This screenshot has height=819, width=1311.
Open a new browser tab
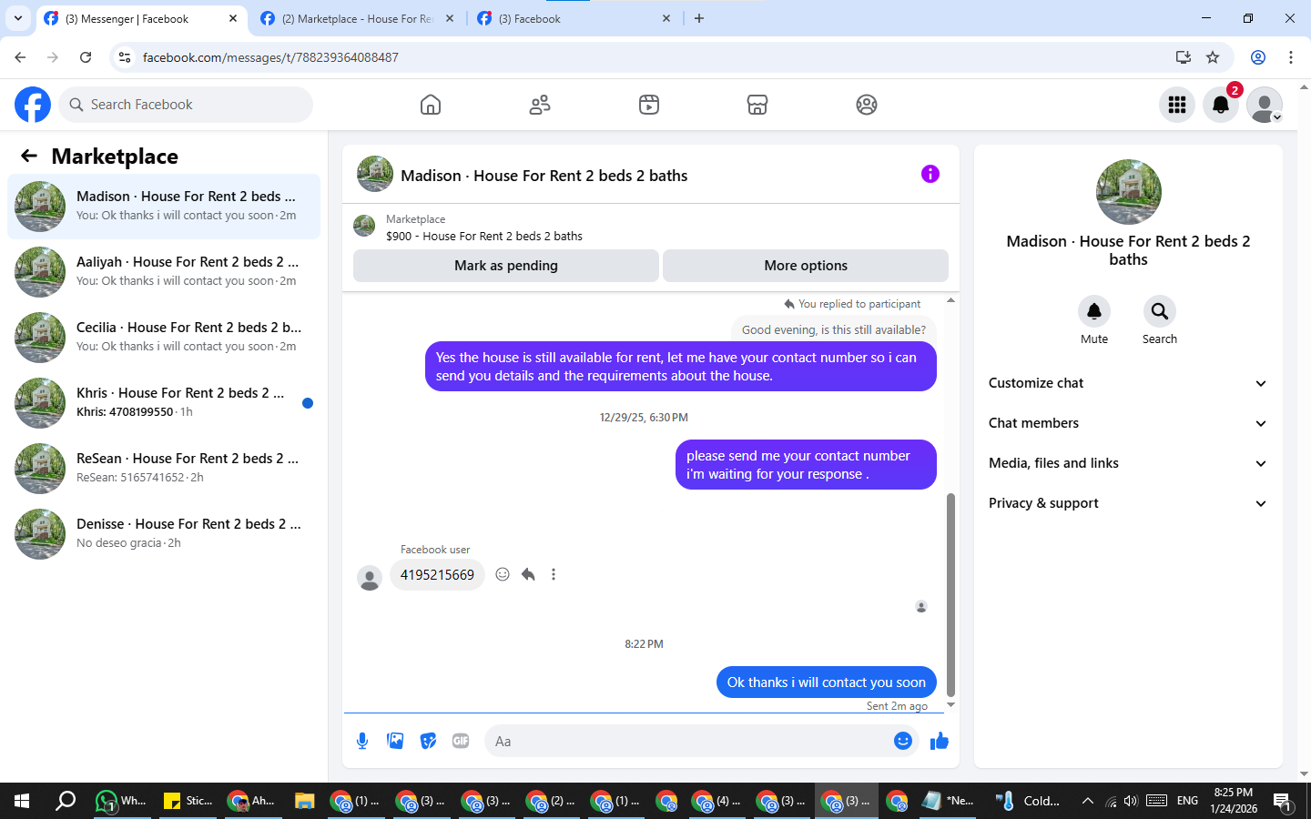click(x=699, y=18)
